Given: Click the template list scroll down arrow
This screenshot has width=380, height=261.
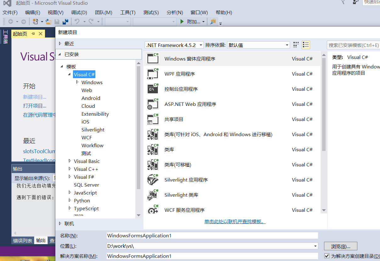Looking at the screenshot, I should tap(324, 210).
